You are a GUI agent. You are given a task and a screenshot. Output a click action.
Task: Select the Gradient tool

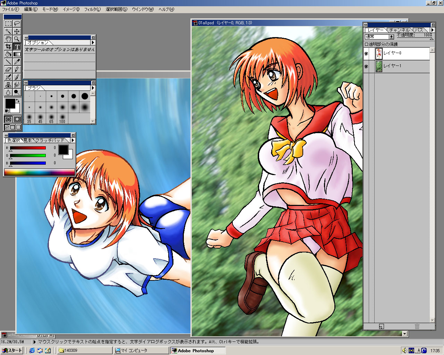coord(17,54)
